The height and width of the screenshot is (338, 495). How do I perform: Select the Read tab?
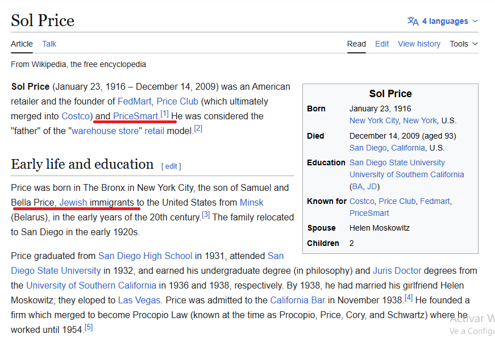coord(356,44)
